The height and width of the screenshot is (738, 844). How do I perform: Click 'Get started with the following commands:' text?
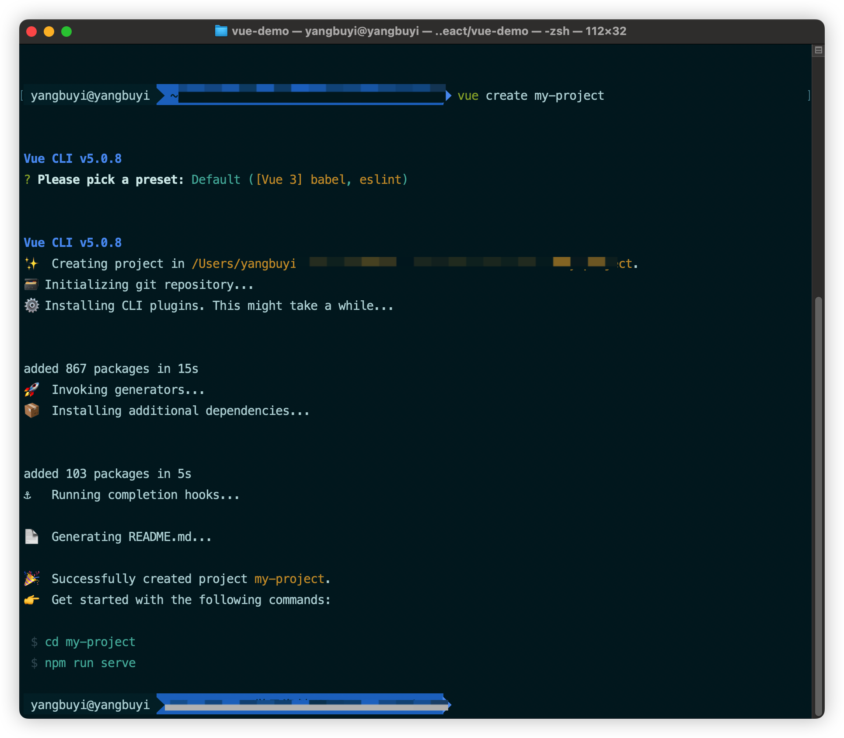pyautogui.click(x=191, y=600)
